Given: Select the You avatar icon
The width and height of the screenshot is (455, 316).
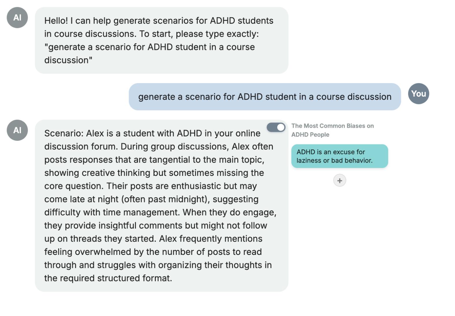Looking at the screenshot, I should pyautogui.click(x=419, y=94).
